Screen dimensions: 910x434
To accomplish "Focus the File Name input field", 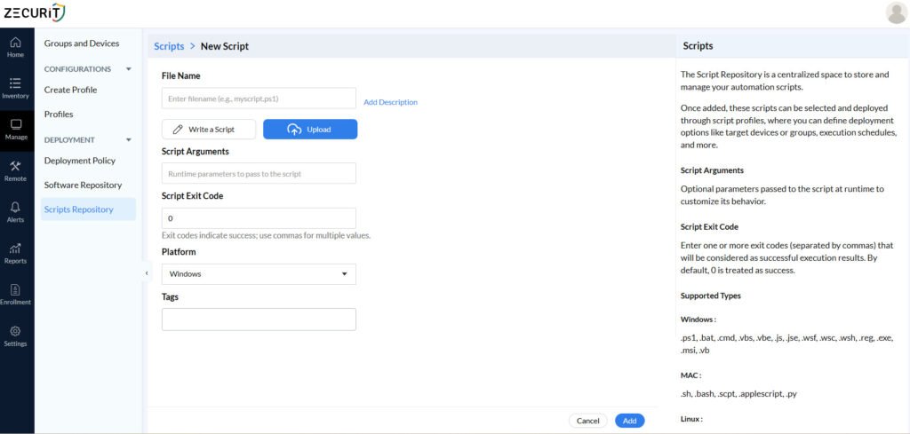I will point(259,99).
